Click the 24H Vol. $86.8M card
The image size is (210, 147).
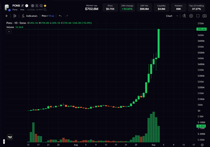tap(145, 7)
